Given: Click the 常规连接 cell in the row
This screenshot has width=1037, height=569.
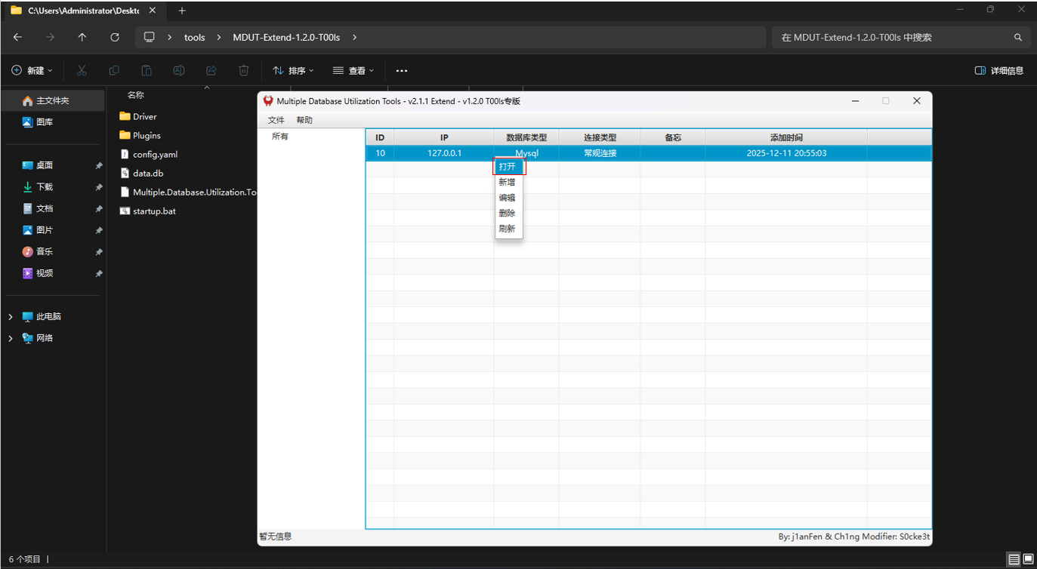Looking at the screenshot, I should tap(600, 153).
